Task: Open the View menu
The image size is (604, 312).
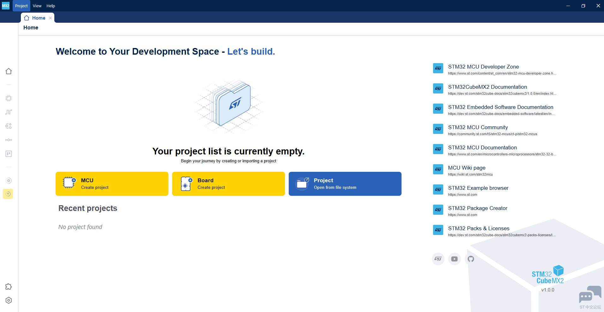Action: coord(37,6)
